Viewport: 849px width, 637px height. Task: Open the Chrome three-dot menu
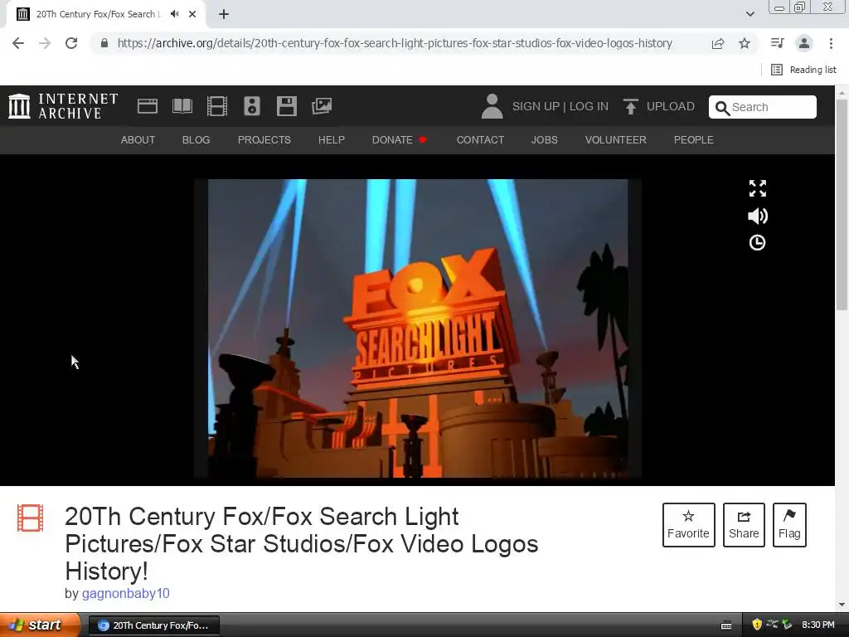831,43
